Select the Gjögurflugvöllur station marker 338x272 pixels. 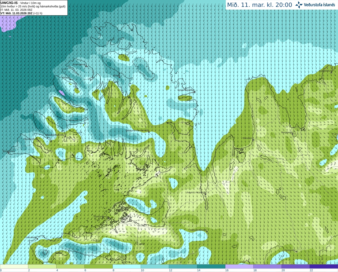[x=194, y=92]
